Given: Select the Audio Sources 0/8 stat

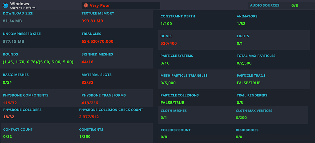Looking at the screenshot, I should (294, 5).
